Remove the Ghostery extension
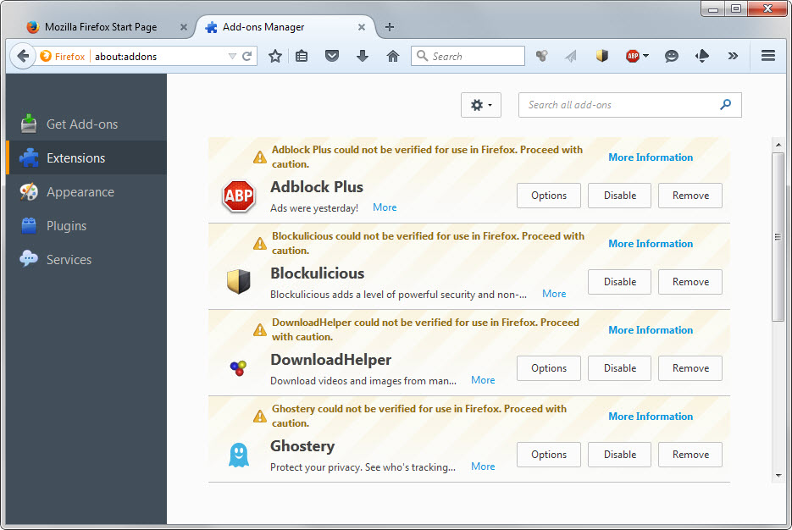 (690, 455)
